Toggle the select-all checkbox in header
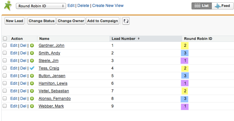The width and height of the screenshot is (234, 121). coord(5,39)
